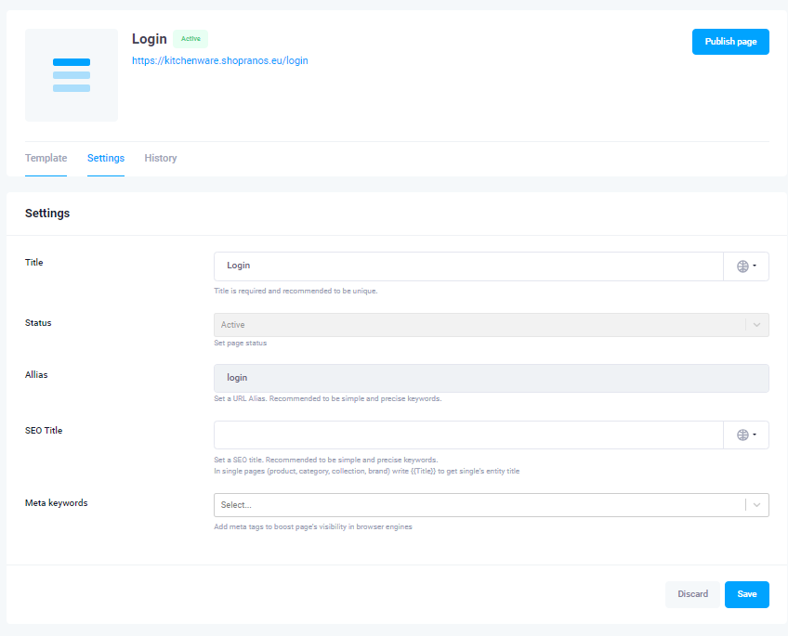Click the green Active status badge

pos(190,39)
